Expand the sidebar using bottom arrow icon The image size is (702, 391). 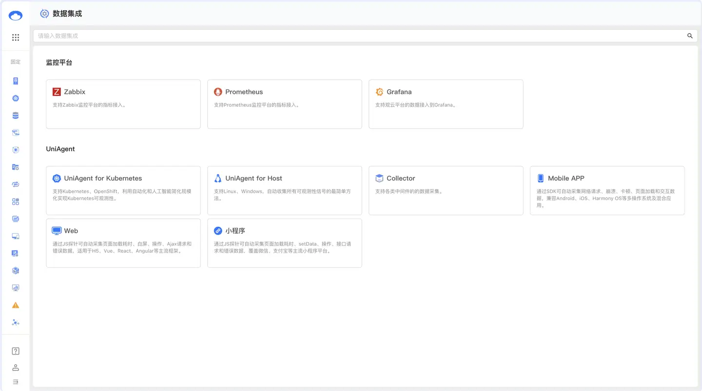[x=16, y=382]
